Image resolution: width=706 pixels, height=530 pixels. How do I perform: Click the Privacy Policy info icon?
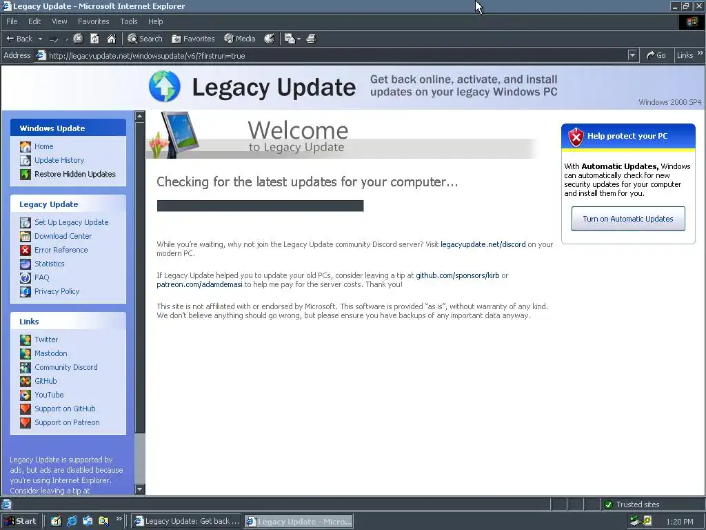pos(26,292)
